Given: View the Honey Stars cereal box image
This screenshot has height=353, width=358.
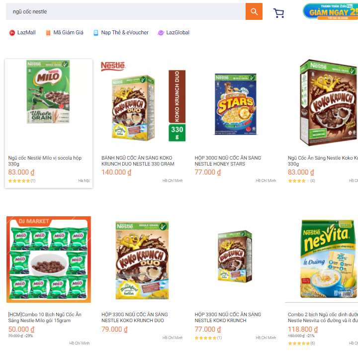Looking at the screenshot, I should [x=236, y=103].
